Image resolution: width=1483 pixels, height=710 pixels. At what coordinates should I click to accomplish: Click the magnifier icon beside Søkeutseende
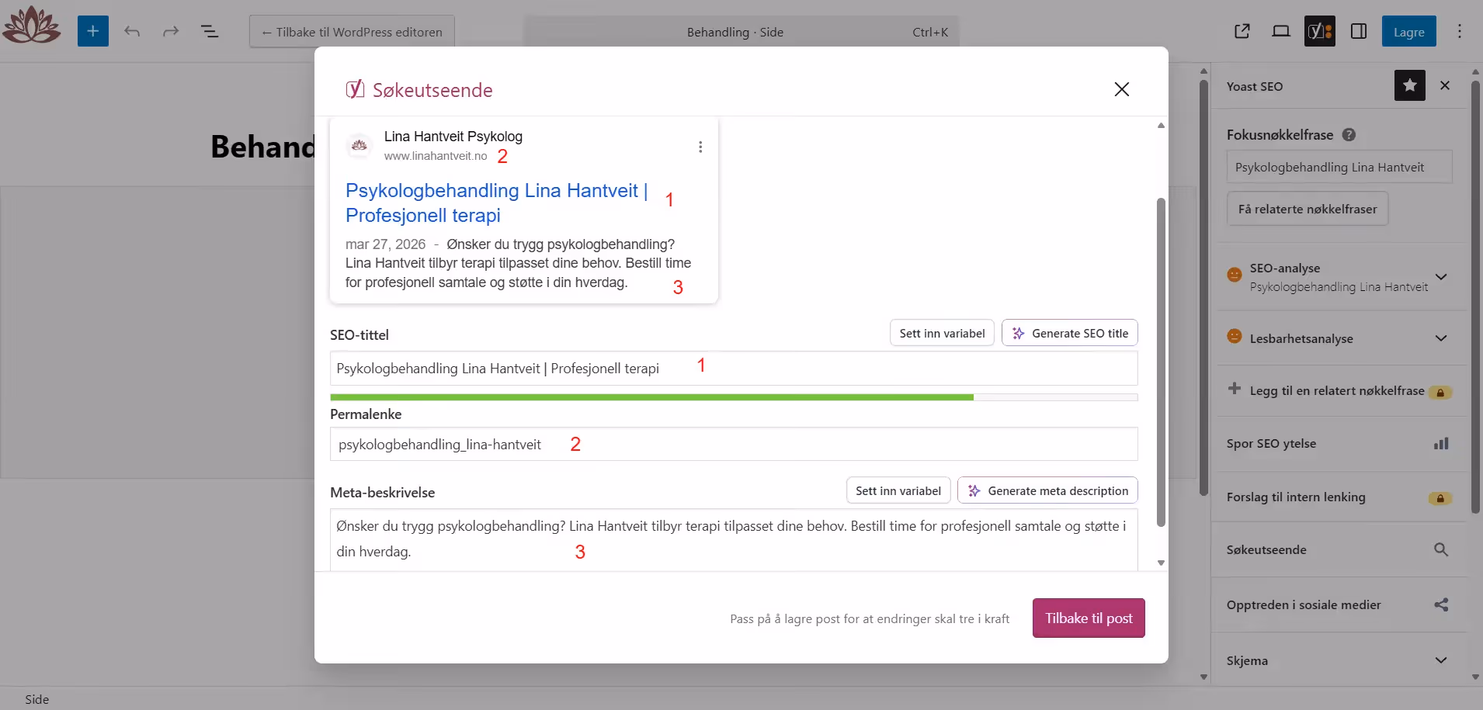[x=1441, y=549]
